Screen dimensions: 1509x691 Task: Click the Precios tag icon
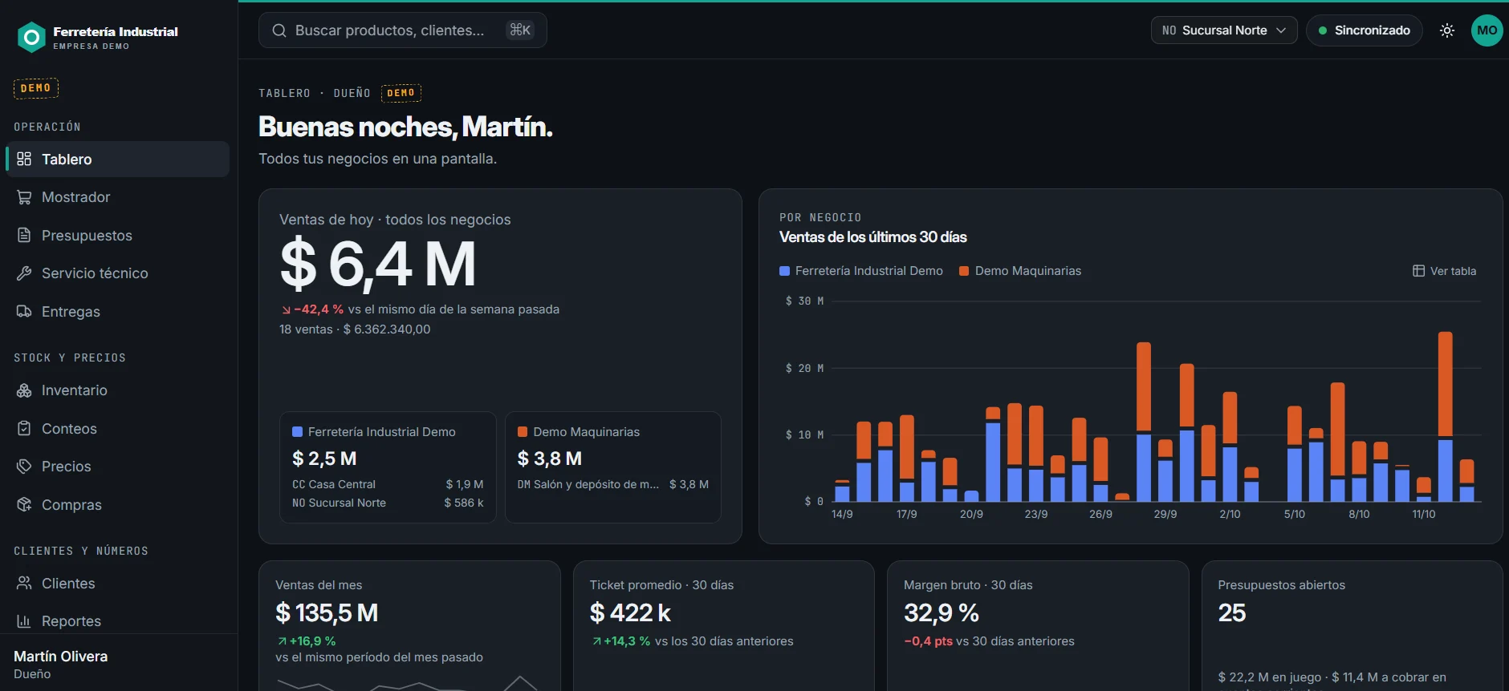click(24, 467)
